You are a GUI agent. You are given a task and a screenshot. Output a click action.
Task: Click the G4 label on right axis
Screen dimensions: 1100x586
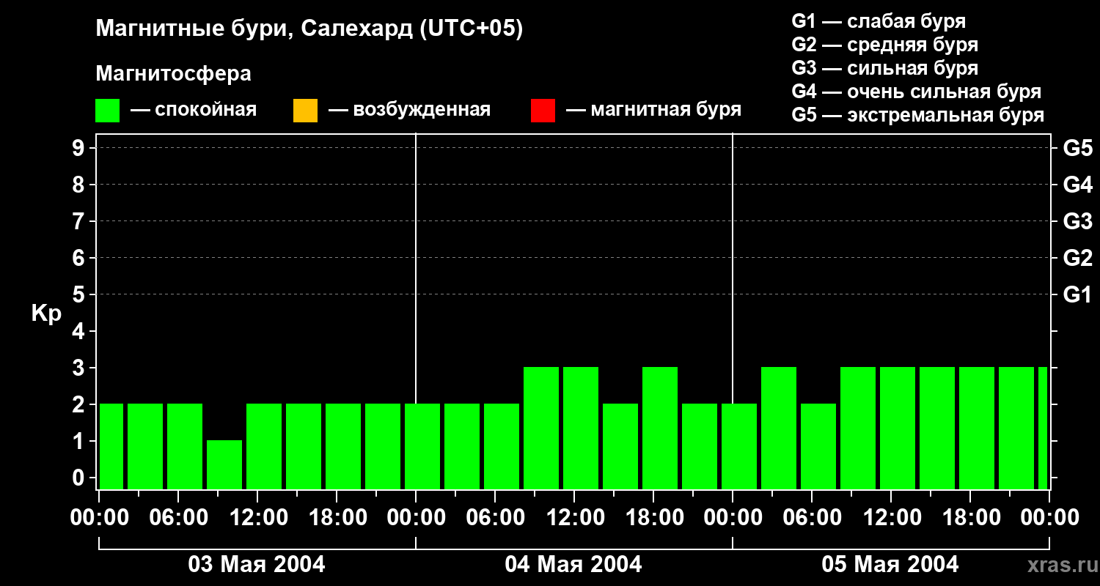click(1078, 185)
